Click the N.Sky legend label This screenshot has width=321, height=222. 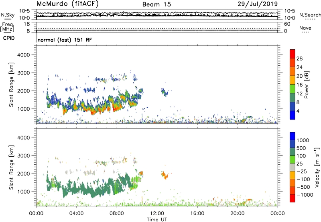[8, 15]
